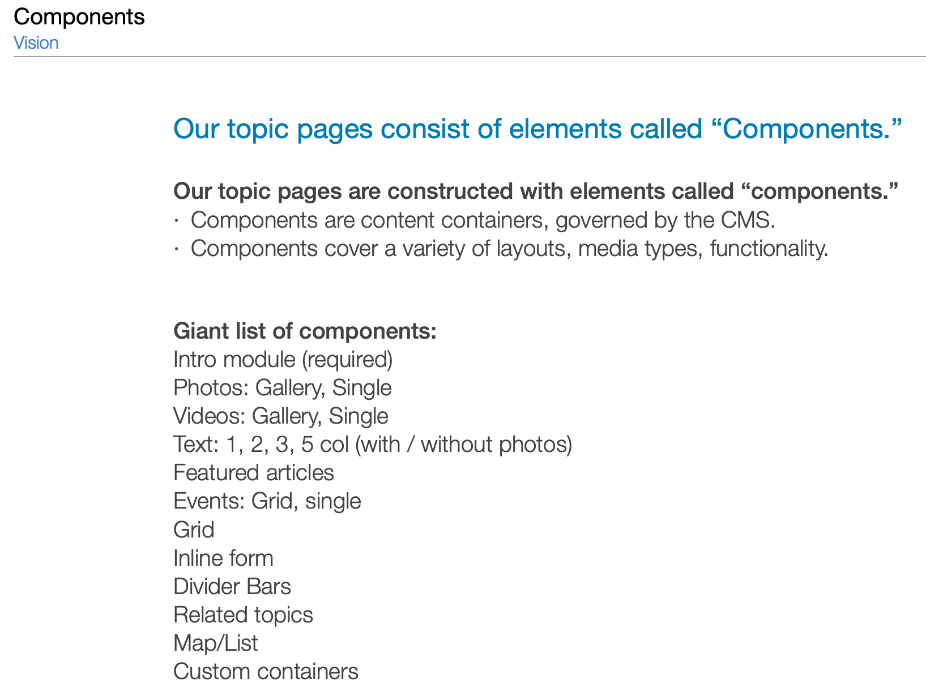Click the 'Custom containers' item

pyautogui.click(x=266, y=672)
